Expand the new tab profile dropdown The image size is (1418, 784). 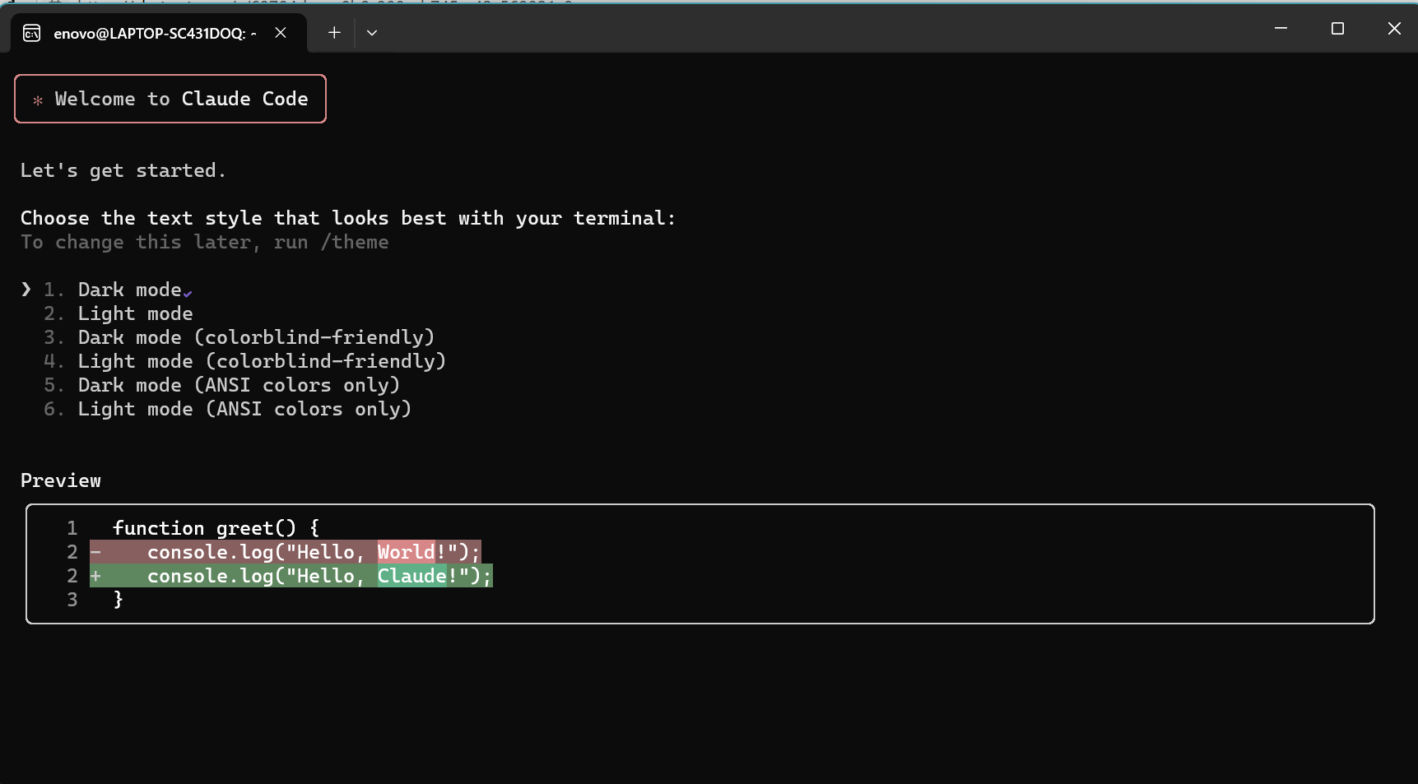[372, 33]
